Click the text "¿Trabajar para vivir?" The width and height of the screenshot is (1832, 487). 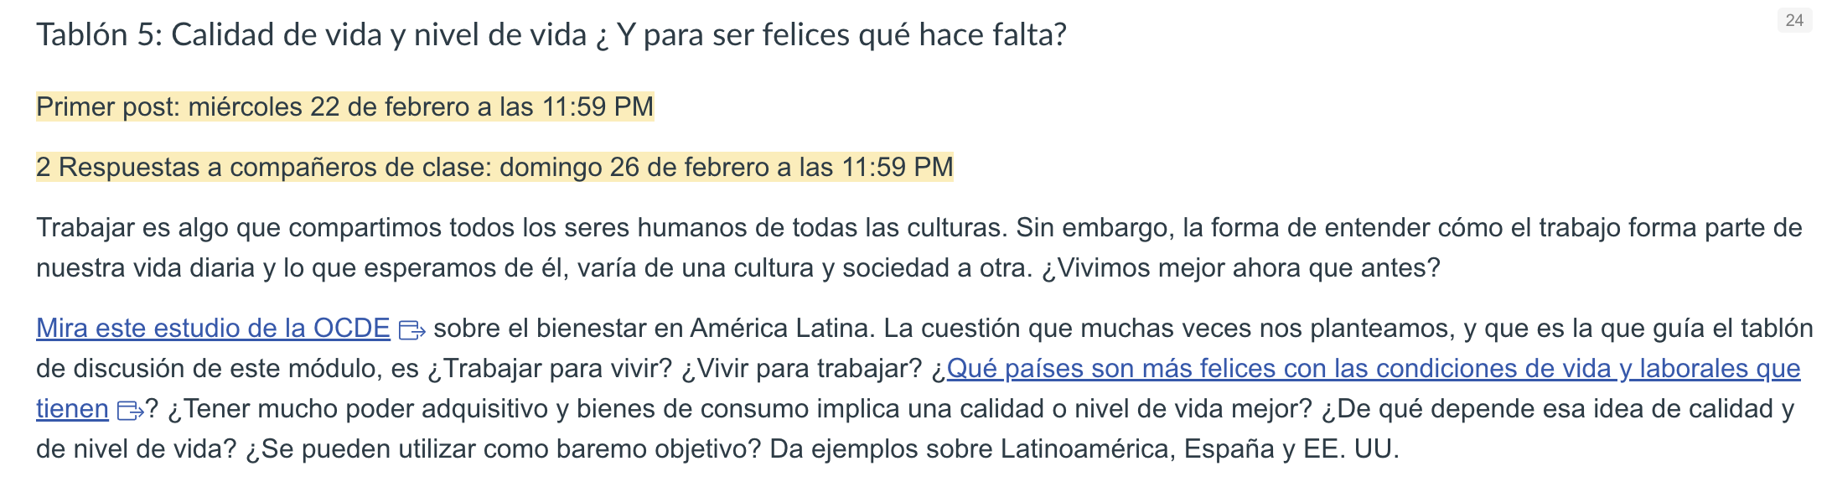[549, 368]
